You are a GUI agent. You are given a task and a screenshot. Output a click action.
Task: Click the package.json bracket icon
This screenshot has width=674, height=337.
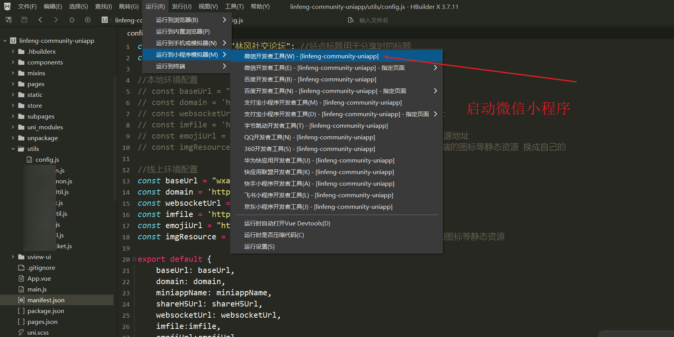click(21, 311)
